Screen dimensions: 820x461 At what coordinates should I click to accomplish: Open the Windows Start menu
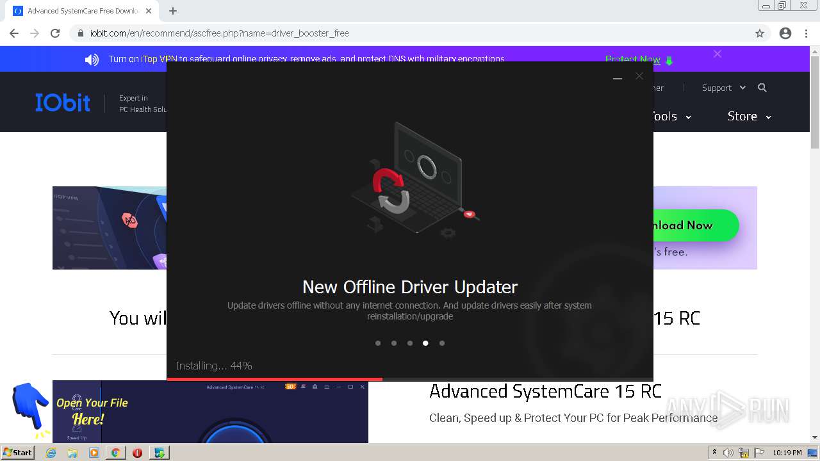(x=17, y=452)
